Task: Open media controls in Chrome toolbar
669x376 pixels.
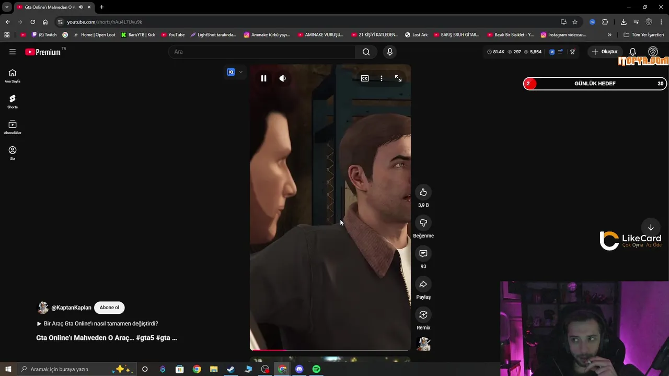Action: 636,22
